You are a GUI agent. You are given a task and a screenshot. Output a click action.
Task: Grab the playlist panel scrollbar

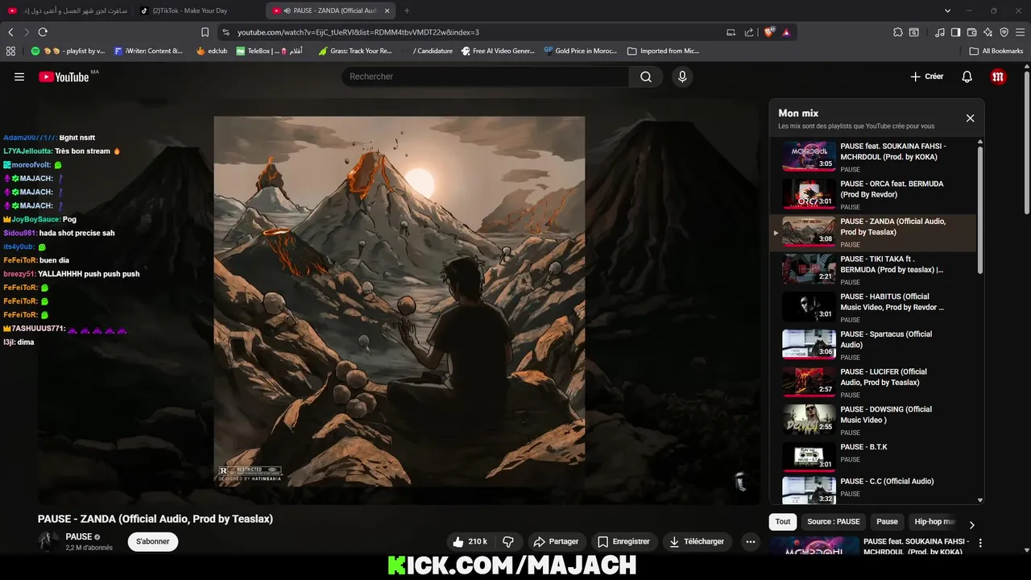[x=980, y=209]
